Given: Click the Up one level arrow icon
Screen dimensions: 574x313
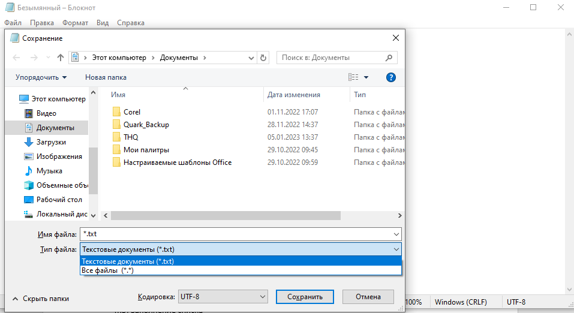Looking at the screenshot, I should 60,58.
